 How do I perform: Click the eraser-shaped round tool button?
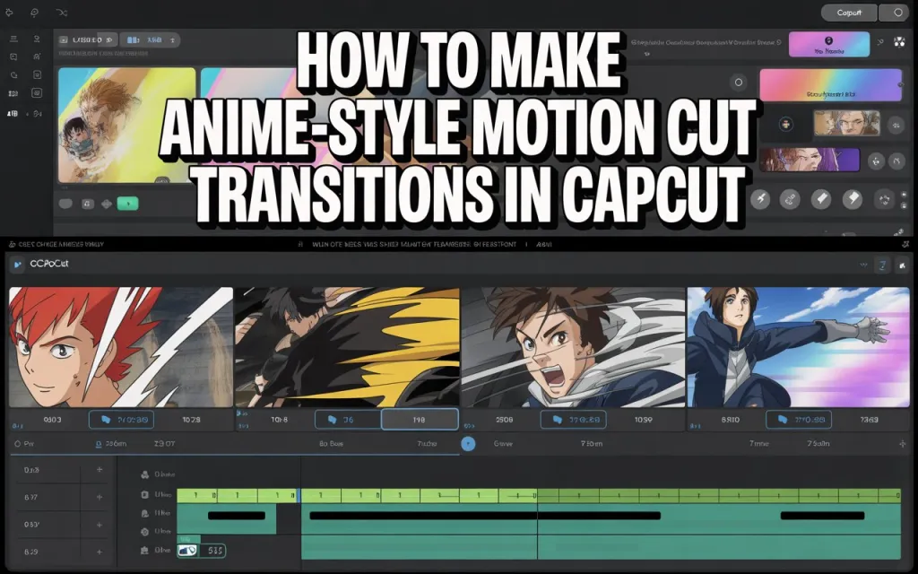(821, 199)
